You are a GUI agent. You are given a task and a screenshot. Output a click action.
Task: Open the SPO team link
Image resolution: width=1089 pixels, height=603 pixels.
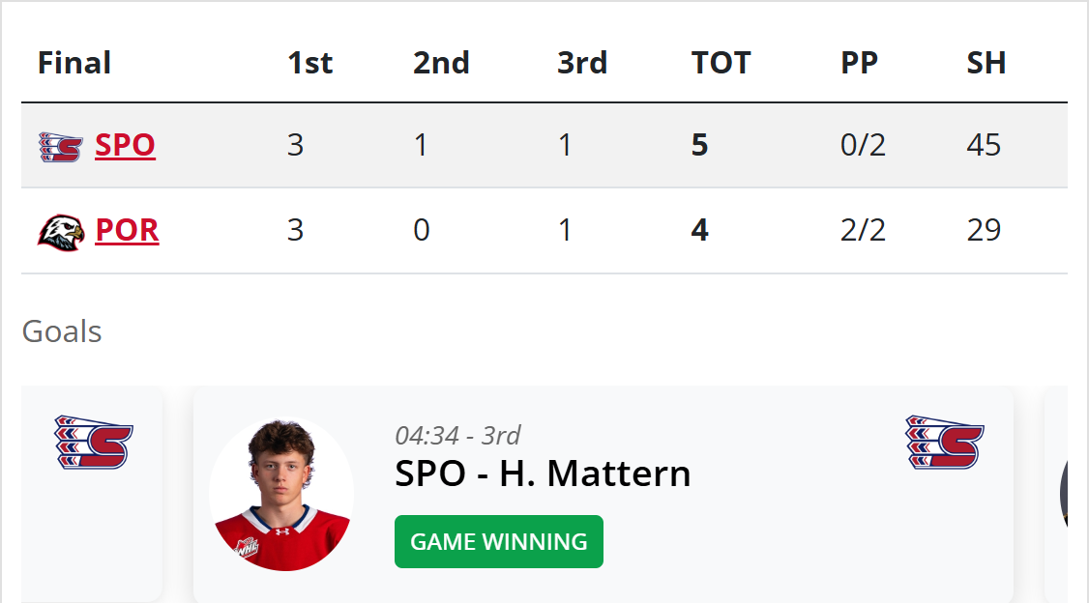pyautogui.click(x=125, y=146)
